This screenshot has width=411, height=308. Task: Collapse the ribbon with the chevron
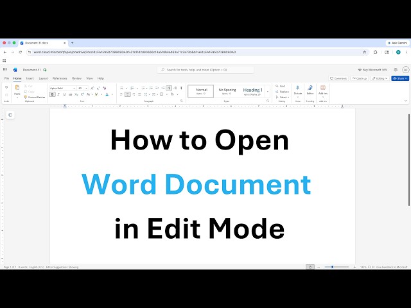point(405,101)
